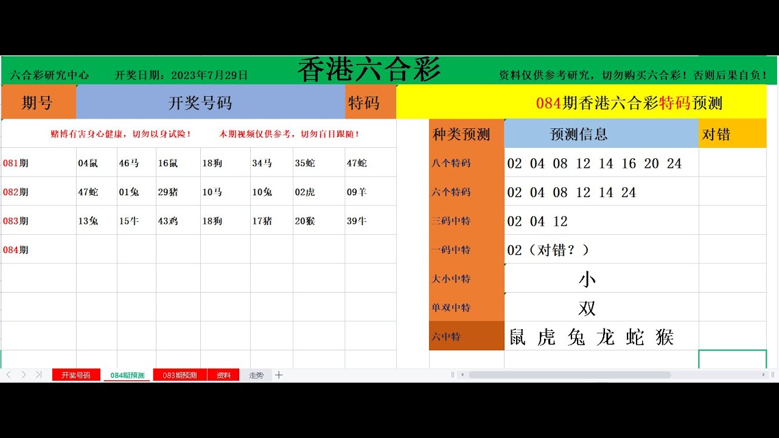Select the 082期 row label
The height and width of the screenshot is (438, 779).
(x=16, y=192)
